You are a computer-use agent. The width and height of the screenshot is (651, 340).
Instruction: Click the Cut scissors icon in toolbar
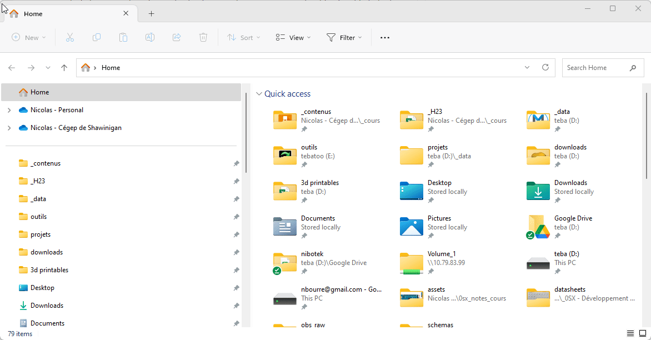(x=70, y=37)
